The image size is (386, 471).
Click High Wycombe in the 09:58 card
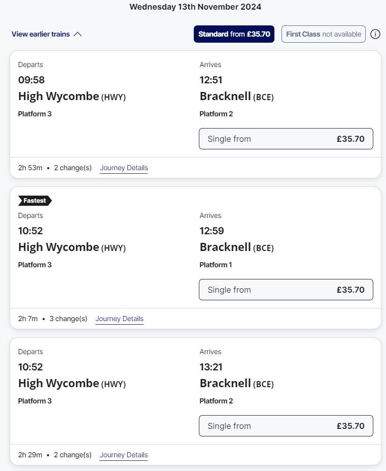[58, 96]
